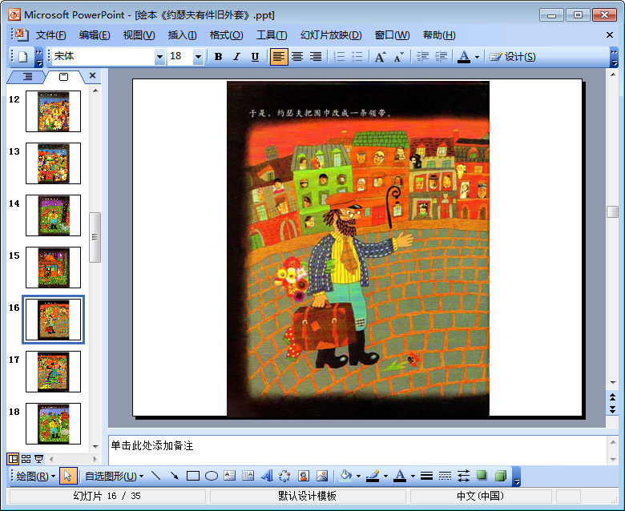Switch to Normal view icon

[13, 459]
